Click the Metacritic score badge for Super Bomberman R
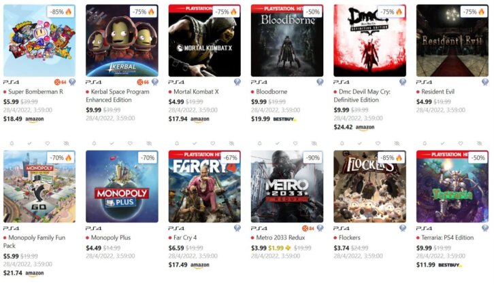 click(60, 82)
